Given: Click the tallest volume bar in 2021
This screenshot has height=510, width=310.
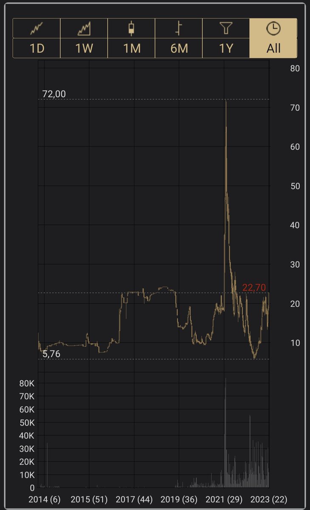Looking at the screenshot, I should 225,433.
